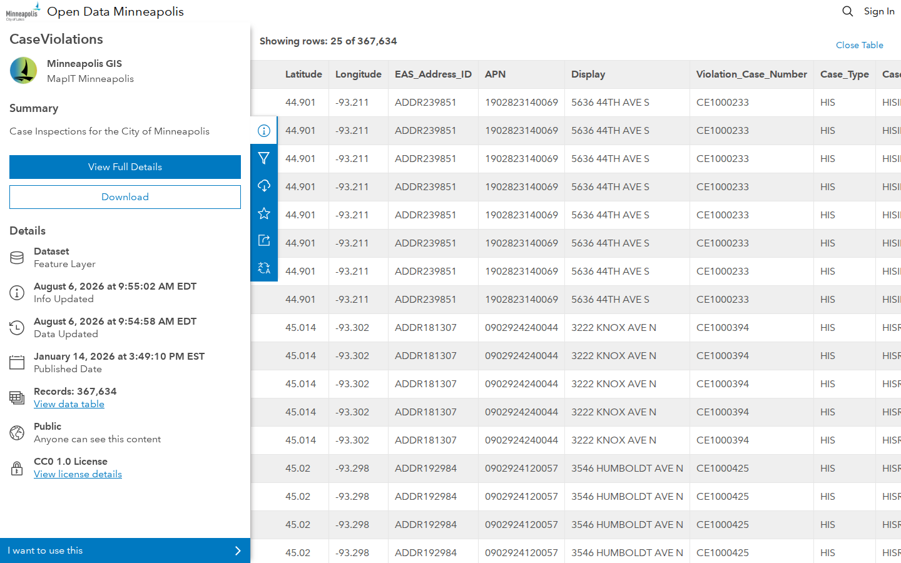Click View Full Details button
The image size is (901, 563).
coord(125,167)
